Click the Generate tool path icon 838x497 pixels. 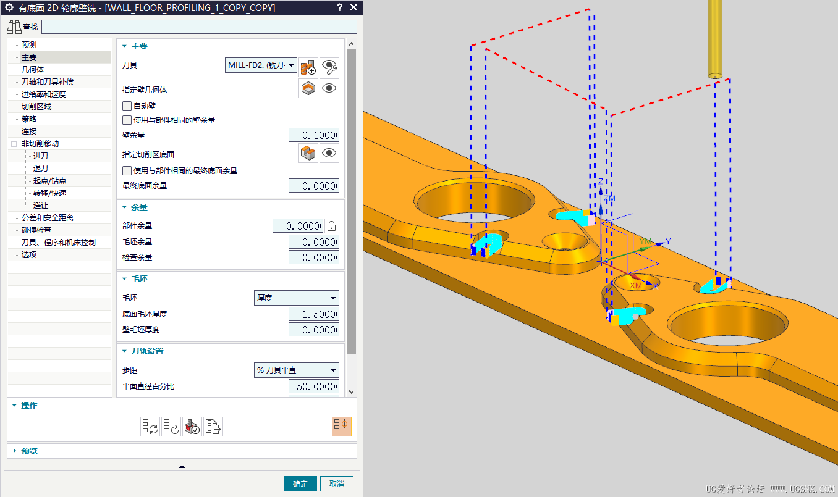click(x=150, y=427)
